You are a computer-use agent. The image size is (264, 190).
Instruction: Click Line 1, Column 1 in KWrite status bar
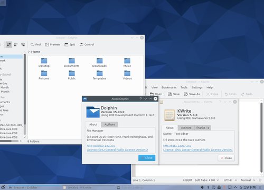point(144,180)
